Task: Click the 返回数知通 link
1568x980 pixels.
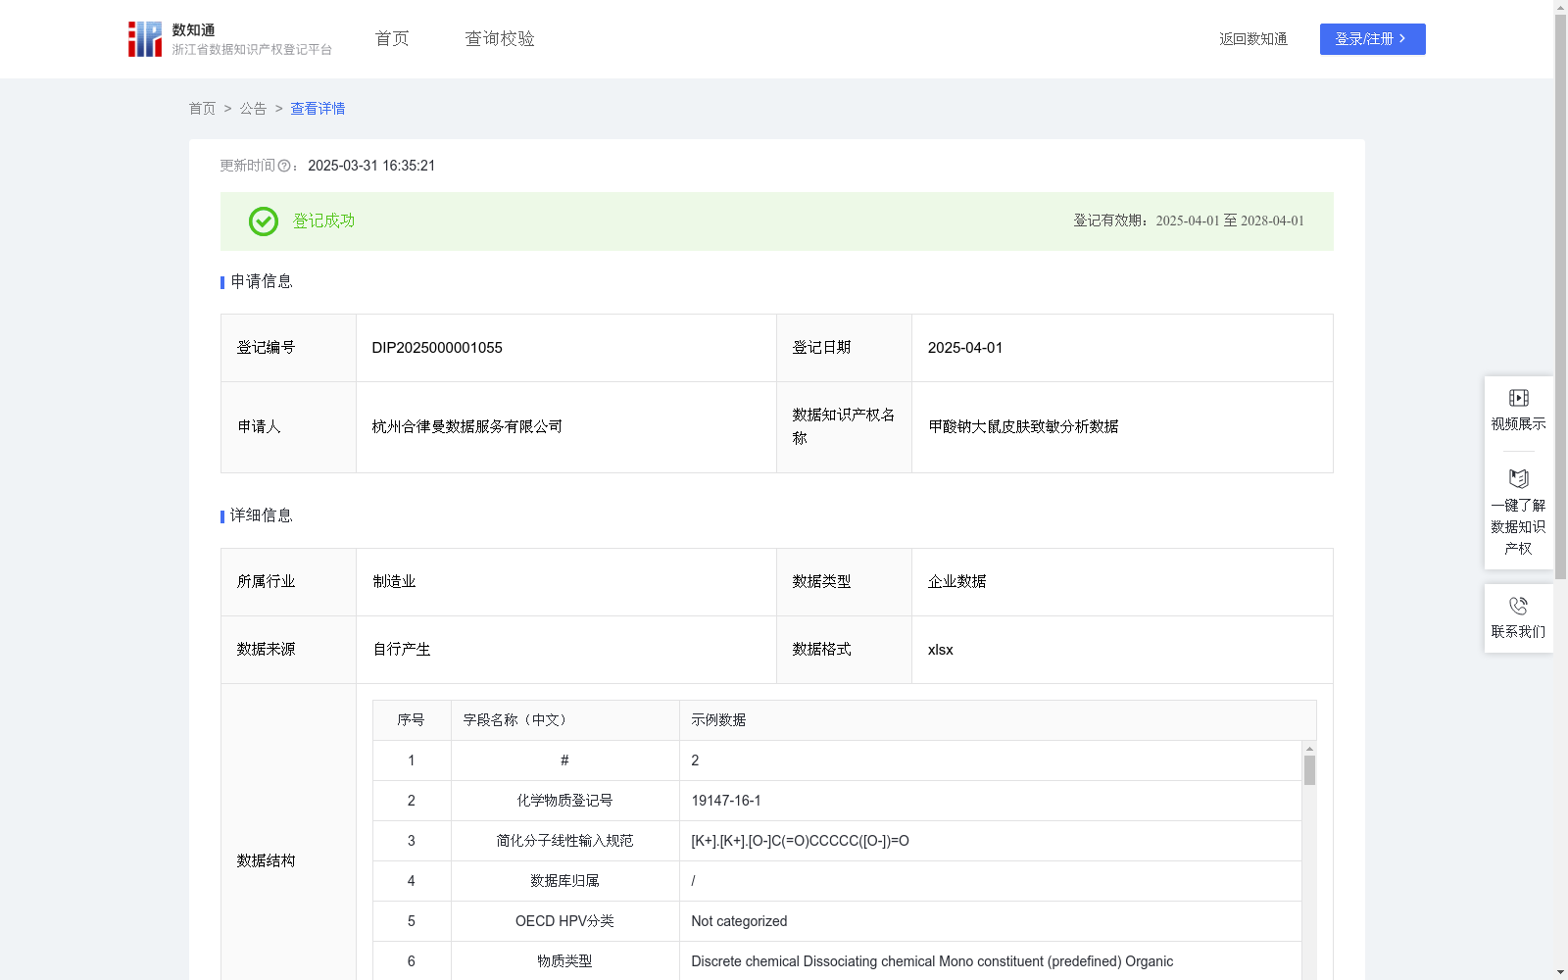Action: [x=1253, y=39]
